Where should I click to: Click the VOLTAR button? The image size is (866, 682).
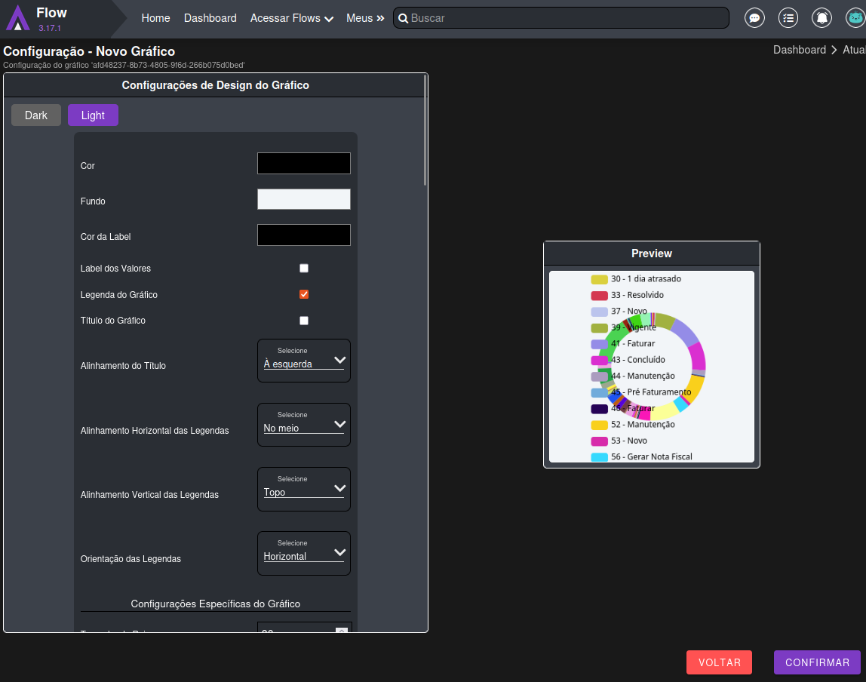point(719,662)
